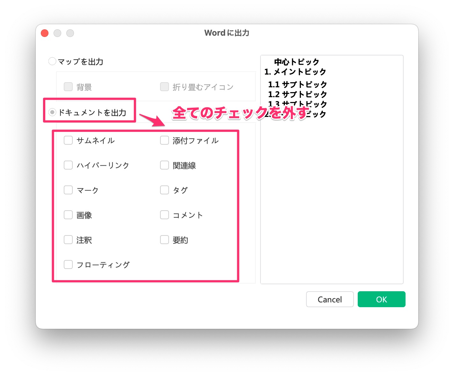Click the Cancel button
The width and height of the screenshot is (454, 376).
coord(330,299)
